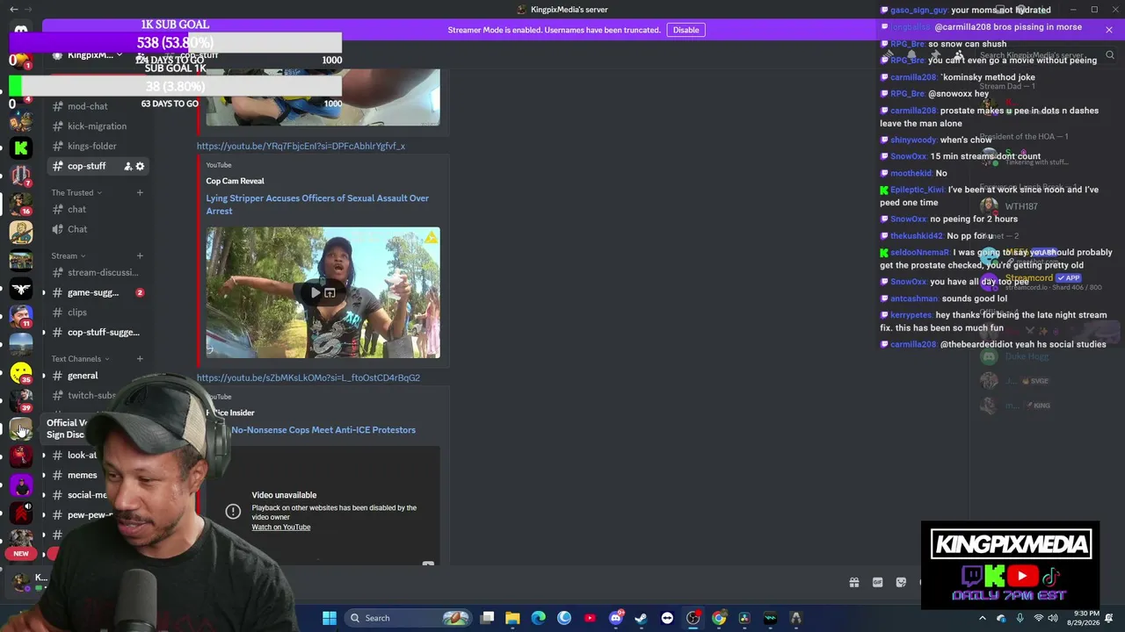Image resolution: width=1125 pixels, height=632 pixels.
Task: Open Cop Cam Reveal channel link
Action: click(x=235, y=181)
